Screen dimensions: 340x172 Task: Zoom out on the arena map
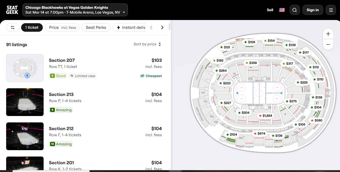pyautogui.click(x=328, y=45)
